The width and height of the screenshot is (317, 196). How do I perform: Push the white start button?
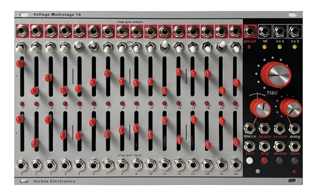[x=249, y=161]
